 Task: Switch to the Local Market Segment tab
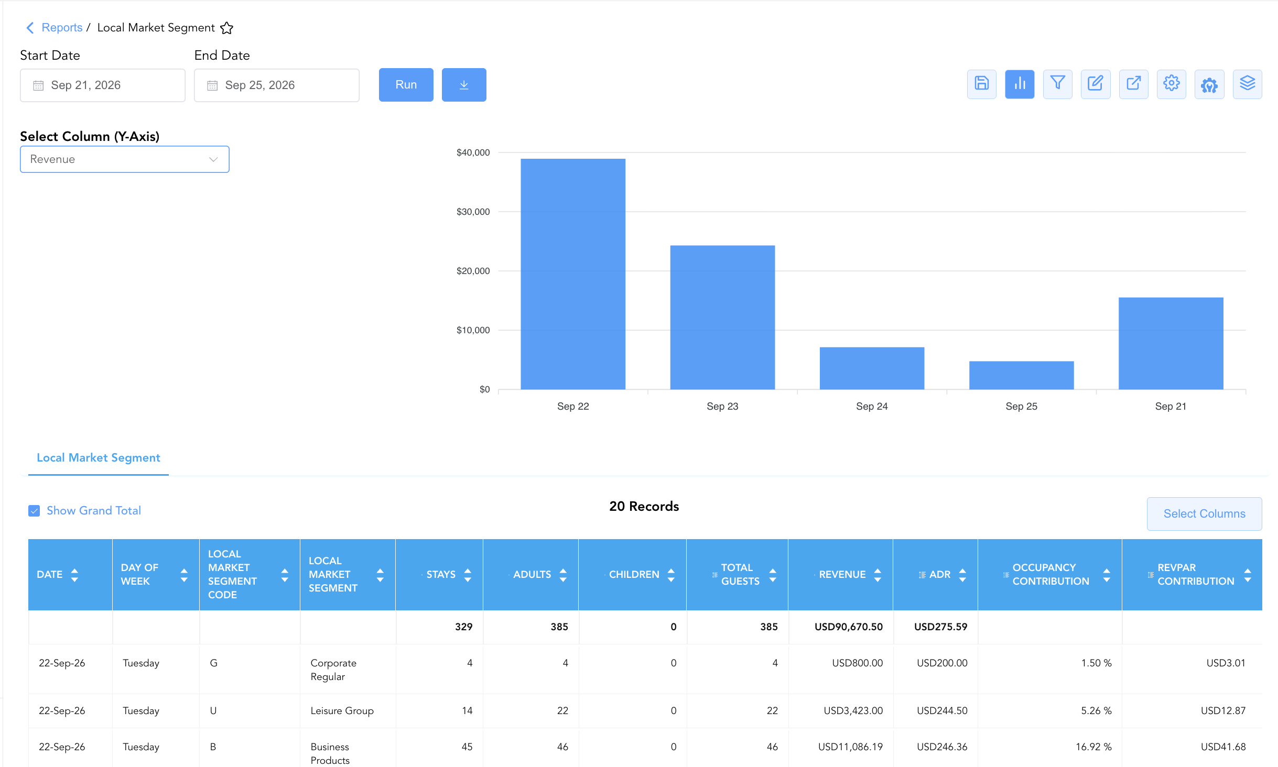(x=99, y=458)
